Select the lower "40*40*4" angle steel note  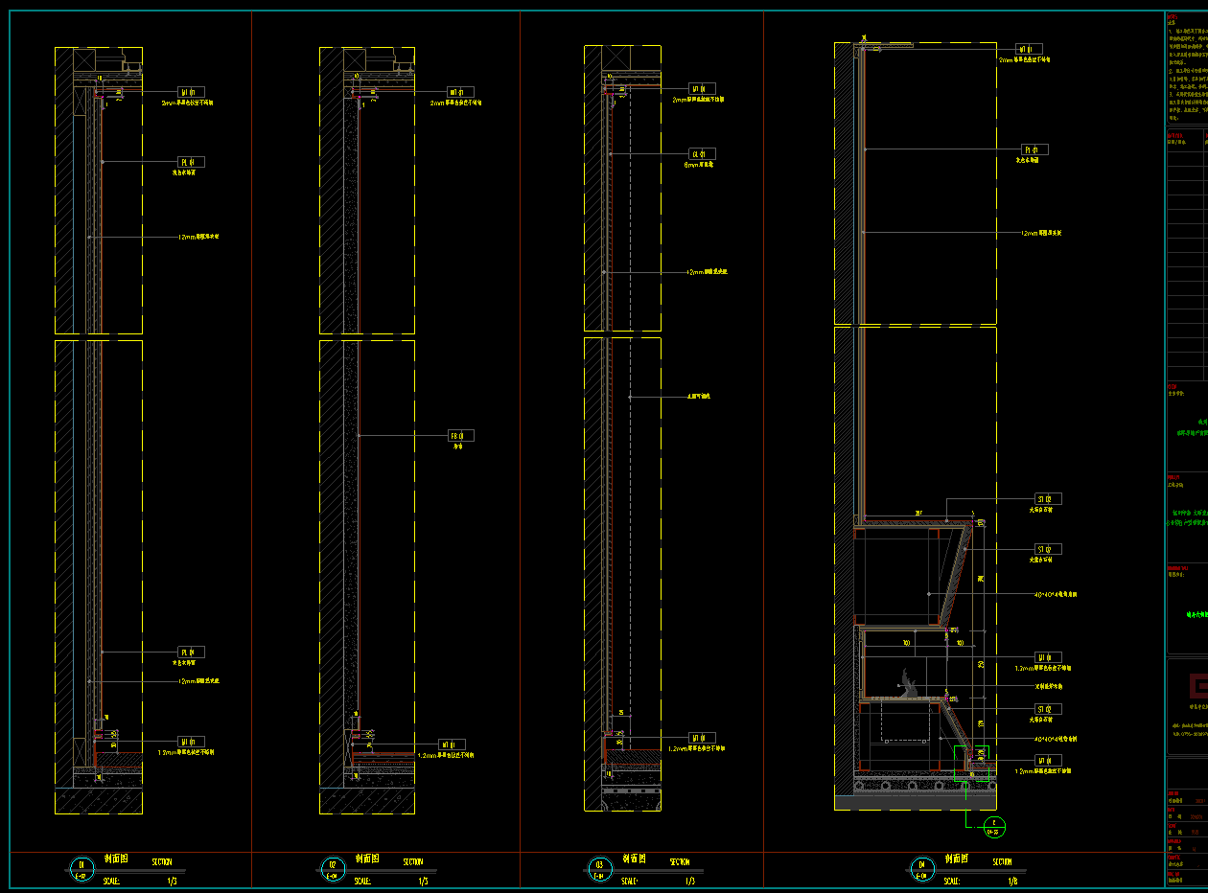(x=1057, y=739)
